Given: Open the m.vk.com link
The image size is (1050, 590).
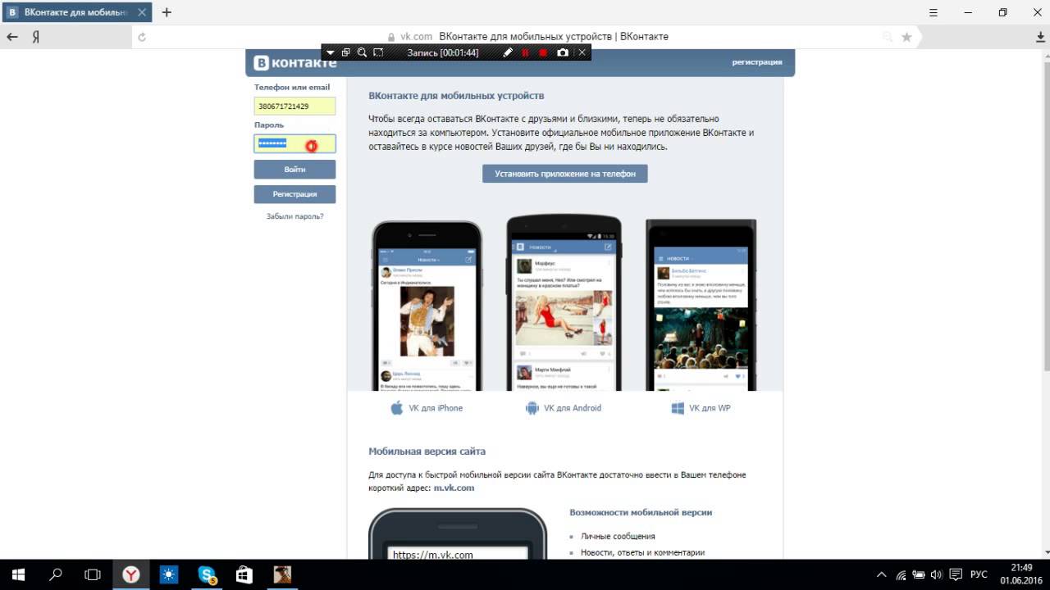Looking at the screenshot, I should (x=454, y=488).
